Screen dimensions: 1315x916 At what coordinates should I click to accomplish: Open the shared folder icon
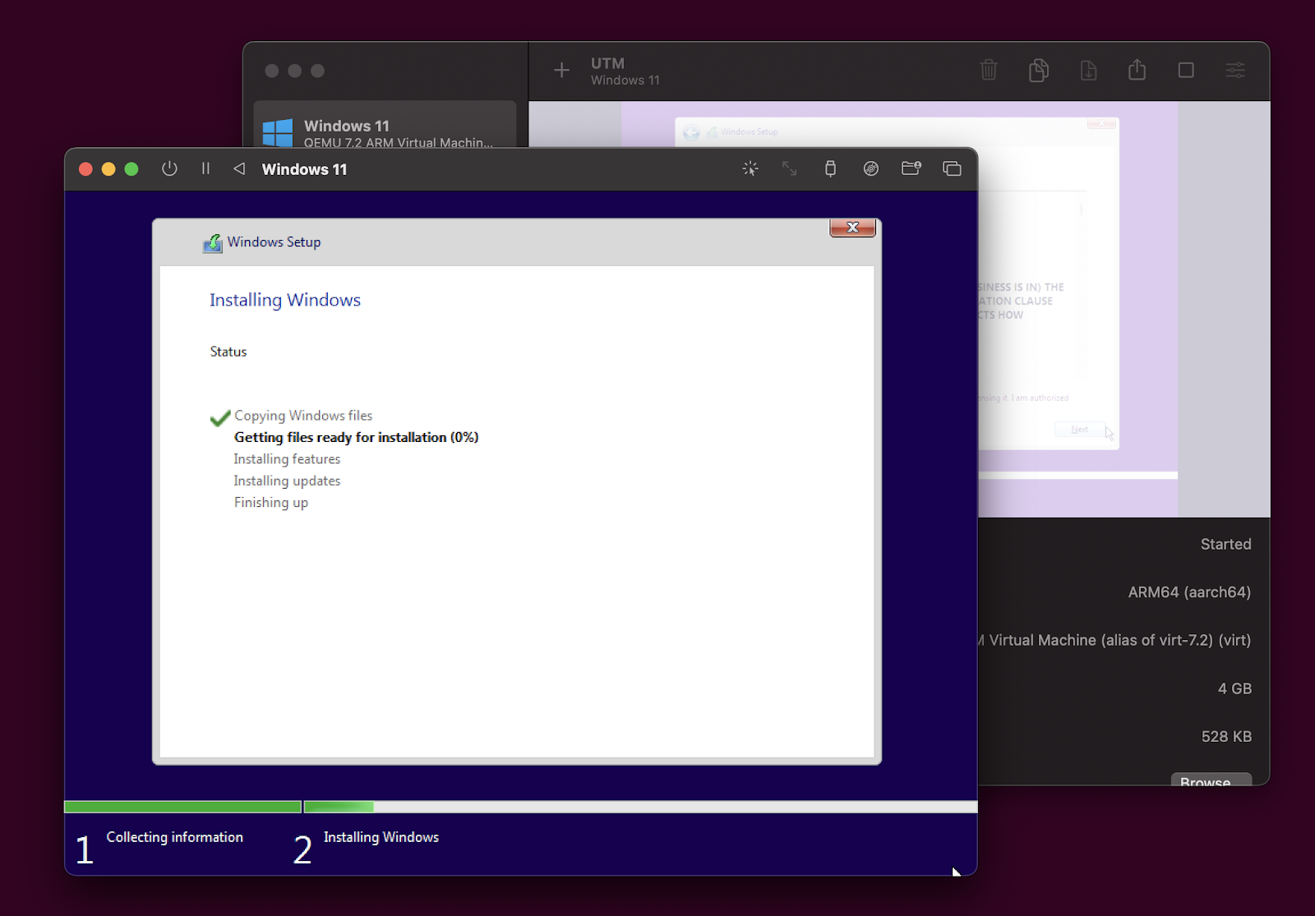tap(911, 168)
